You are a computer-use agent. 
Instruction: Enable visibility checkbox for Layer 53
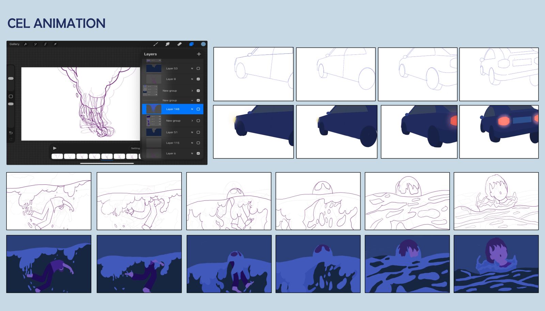click(x=198, y=68)
